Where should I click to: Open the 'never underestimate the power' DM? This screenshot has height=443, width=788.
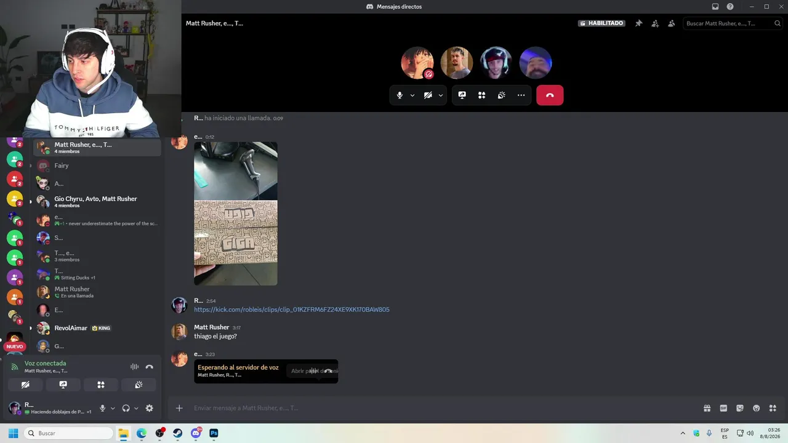pyautogui.click(x=97, y=220)
